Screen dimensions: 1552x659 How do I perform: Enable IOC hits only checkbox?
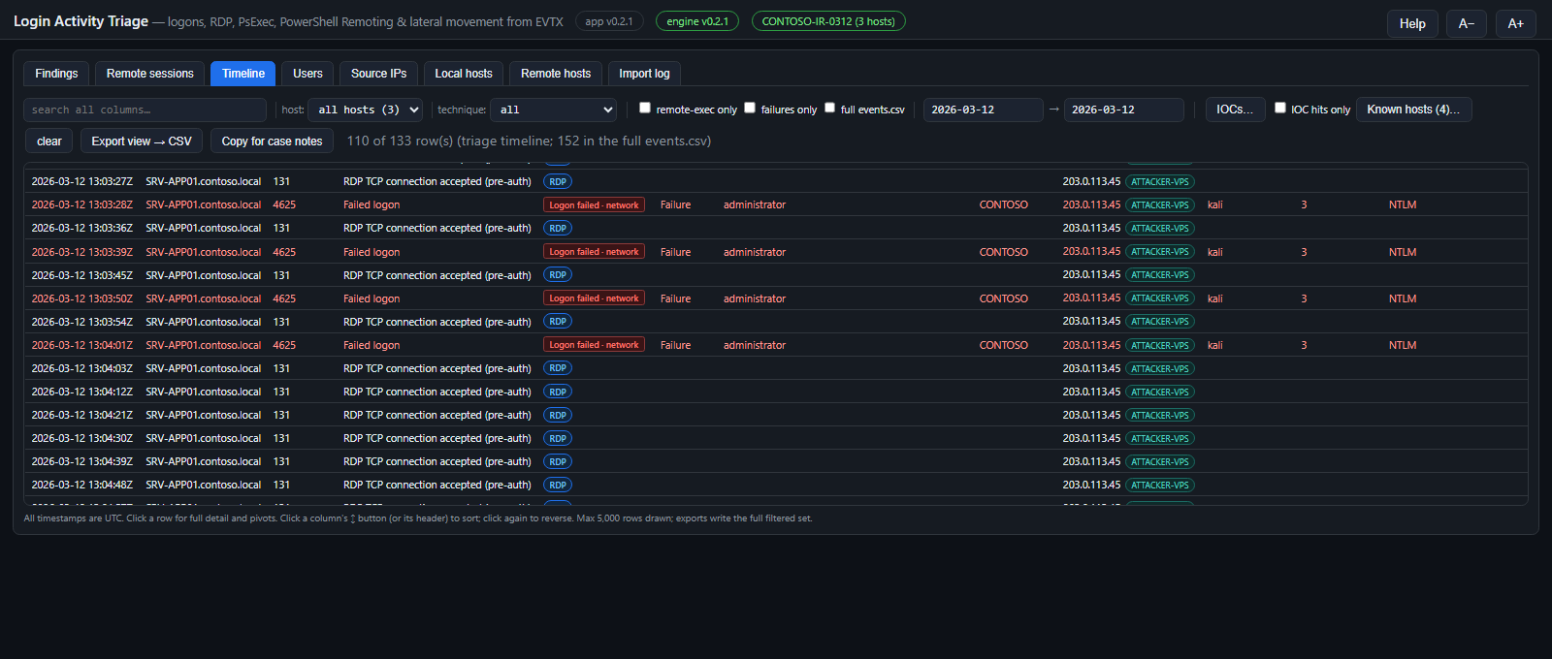coord(1280,108)
